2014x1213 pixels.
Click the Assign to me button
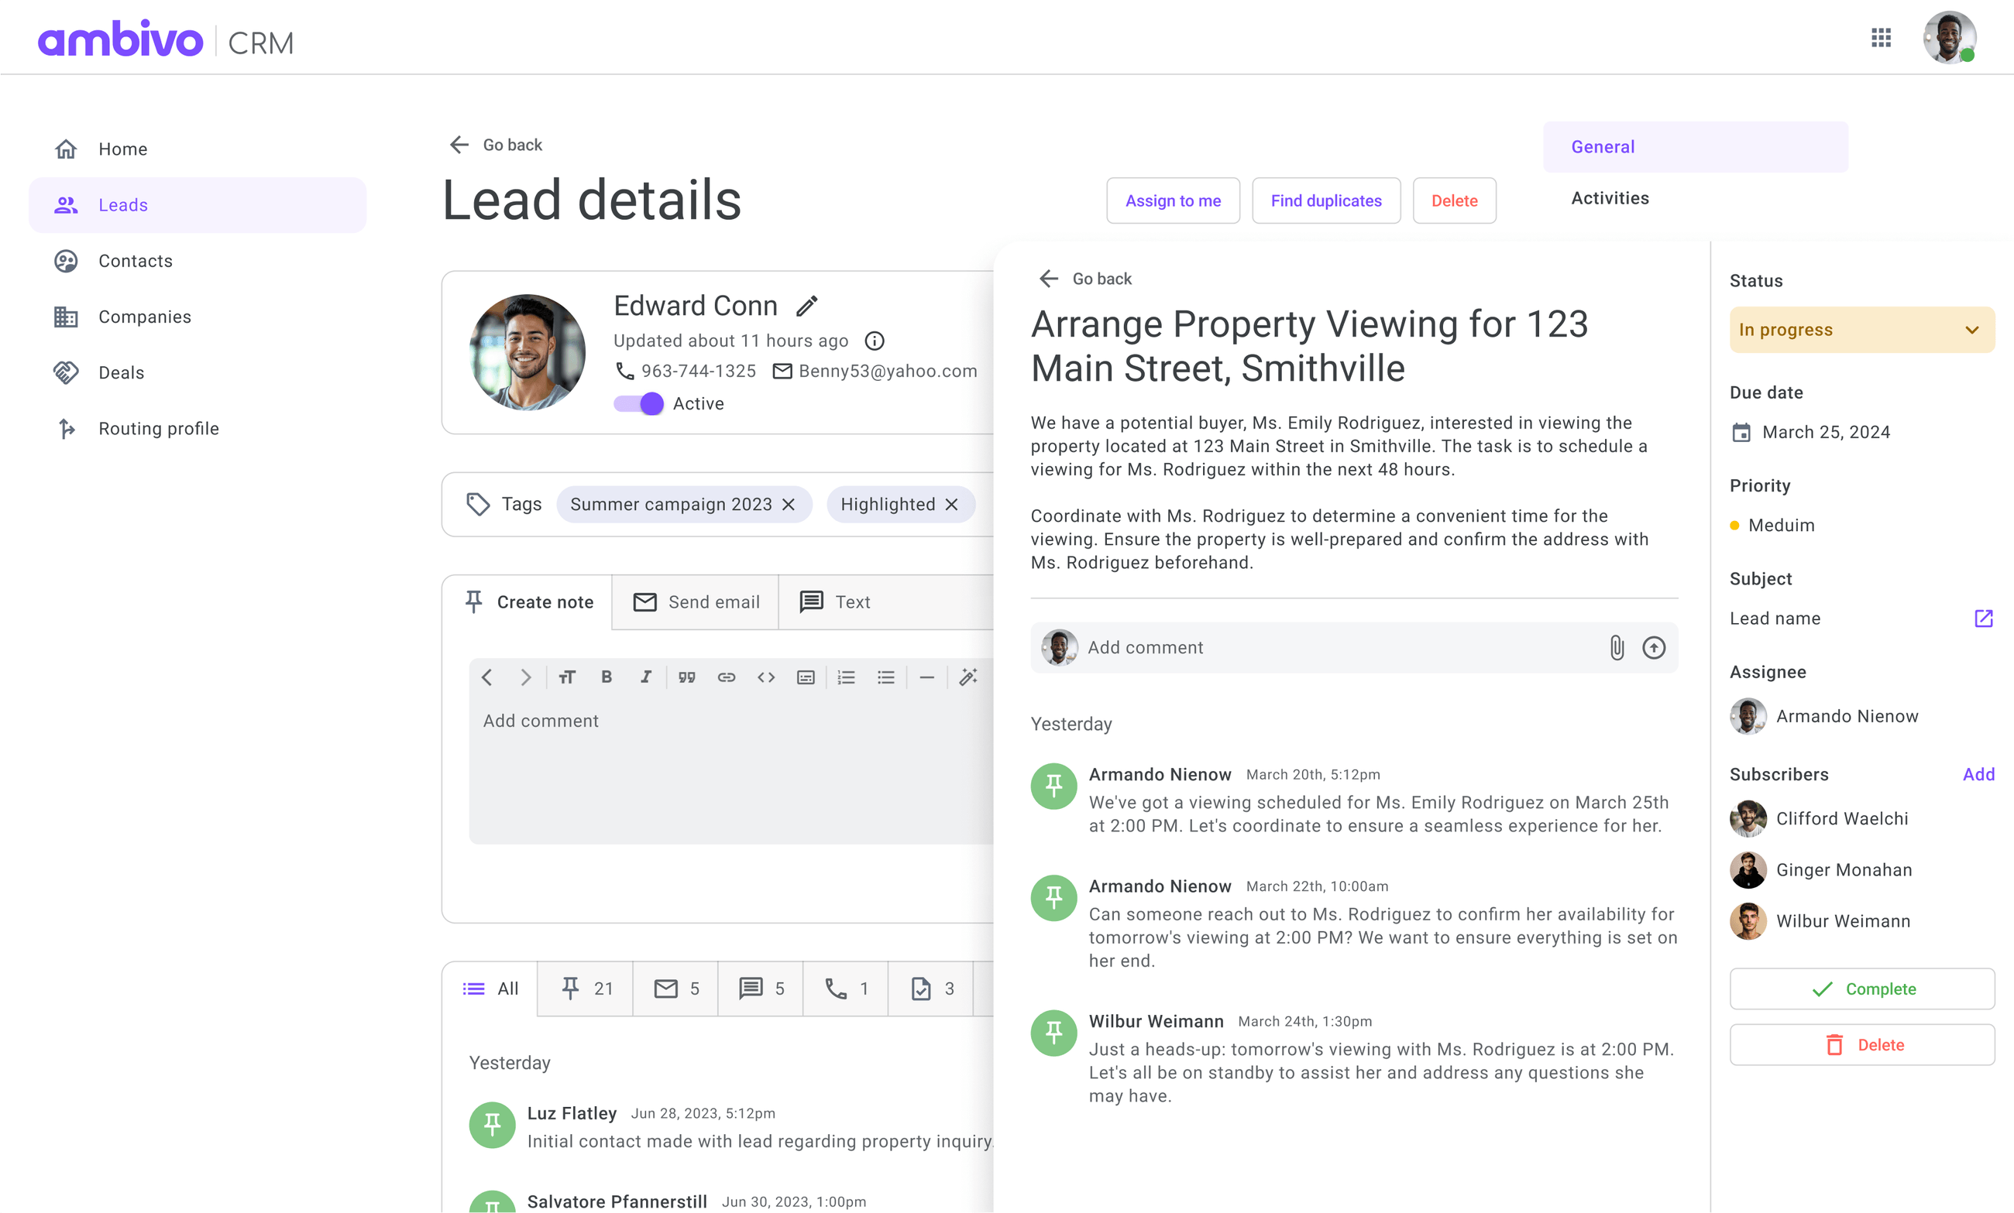[x=1173, y=200]
